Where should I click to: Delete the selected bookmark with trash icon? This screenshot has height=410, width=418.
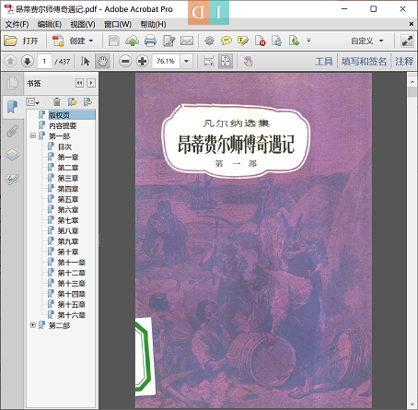pyautogui.click(x=57, y=101)
